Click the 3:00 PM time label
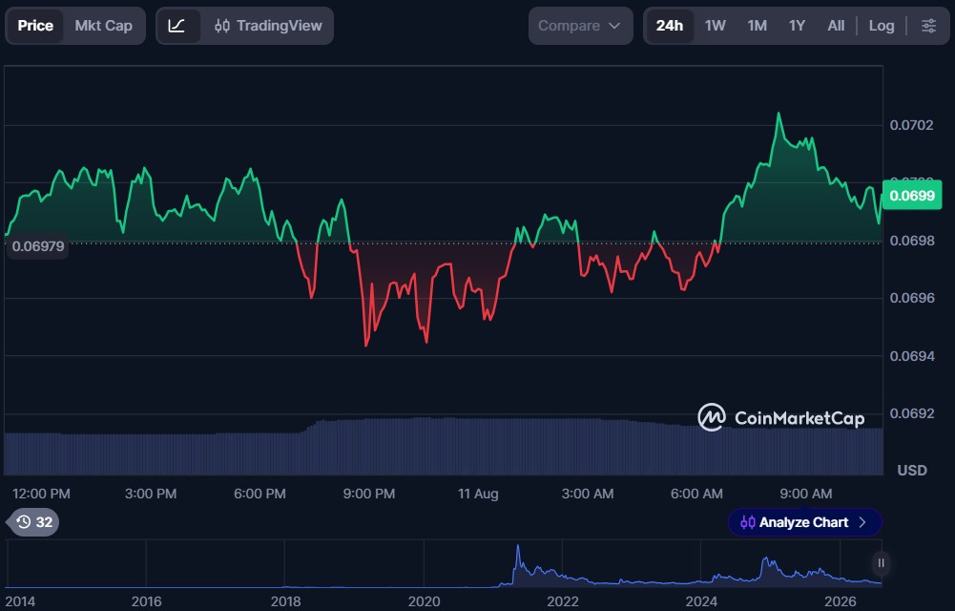This screenshot has width=955, height=611. pos(151,494)
